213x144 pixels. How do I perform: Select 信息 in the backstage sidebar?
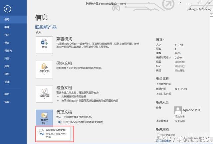tap(13, 19)
